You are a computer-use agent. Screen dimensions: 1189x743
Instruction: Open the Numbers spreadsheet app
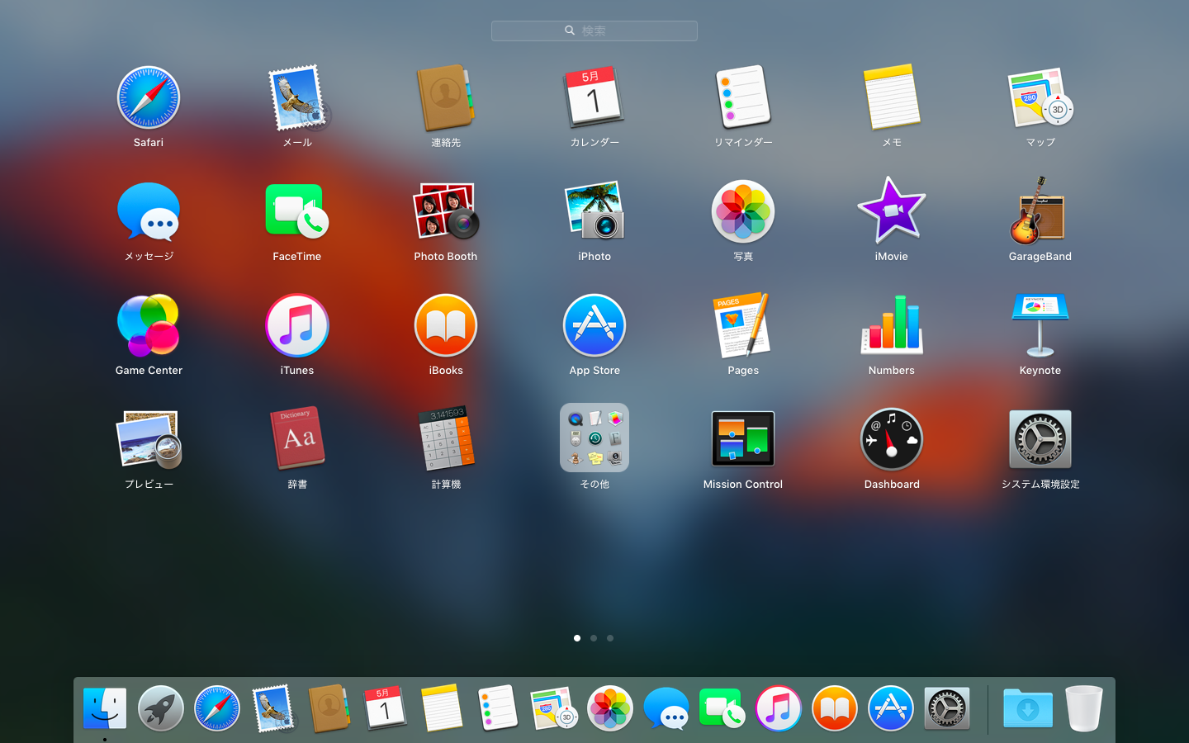(x=892, y=324)
